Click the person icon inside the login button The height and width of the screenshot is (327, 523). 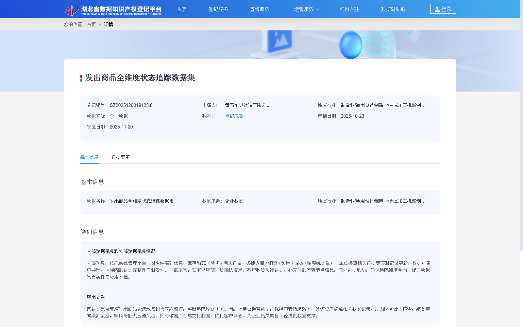tap(437, 9)
